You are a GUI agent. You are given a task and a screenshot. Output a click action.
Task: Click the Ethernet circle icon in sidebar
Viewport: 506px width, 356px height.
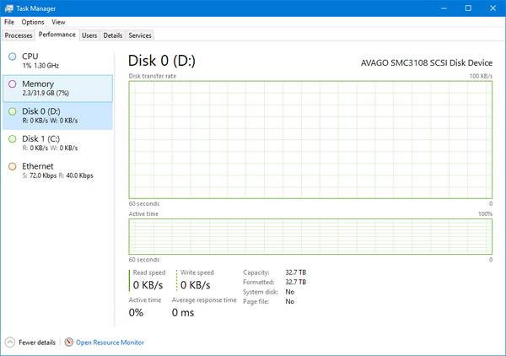click(x=12, y=167)
